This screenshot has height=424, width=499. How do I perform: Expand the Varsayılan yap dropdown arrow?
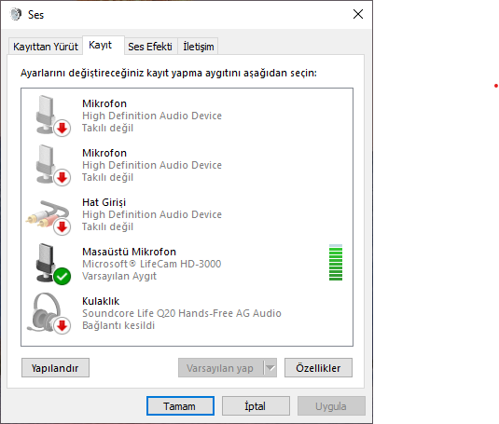click(270, 368)
